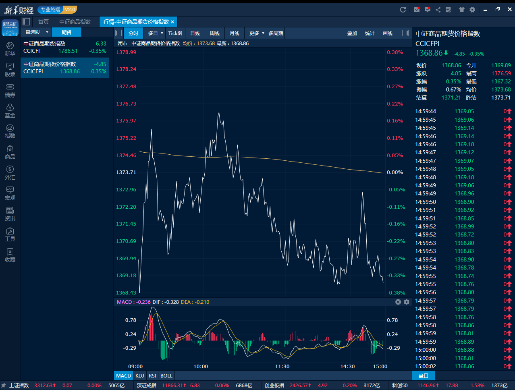
Task: Select CCICFI 中证商品期货指数 row
Action: pos(64,47)
